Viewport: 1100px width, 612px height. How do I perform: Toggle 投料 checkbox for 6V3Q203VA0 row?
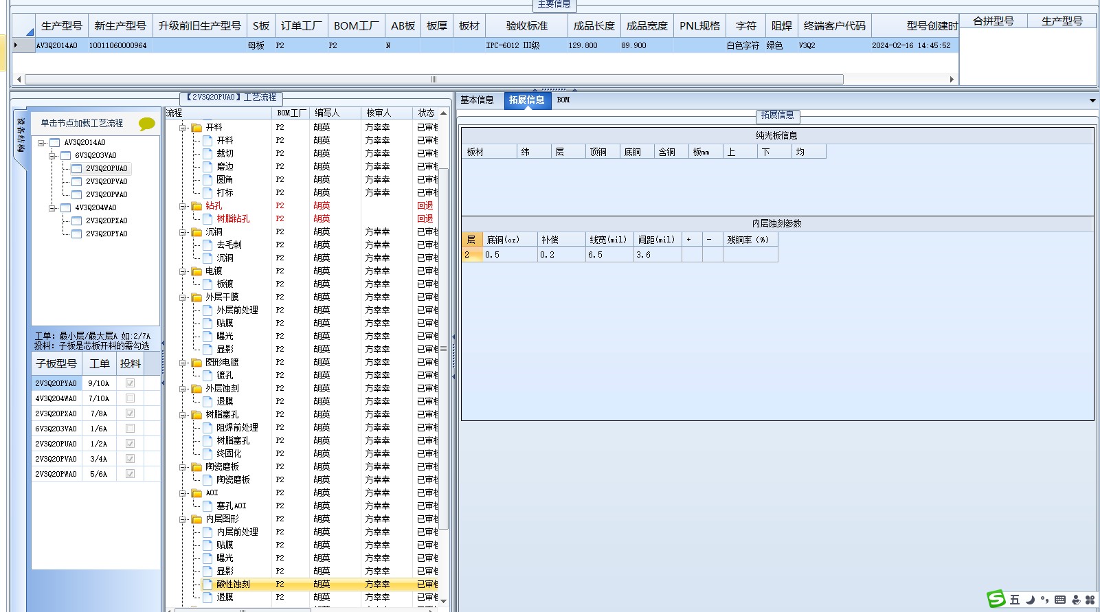[x=130, y=429]
